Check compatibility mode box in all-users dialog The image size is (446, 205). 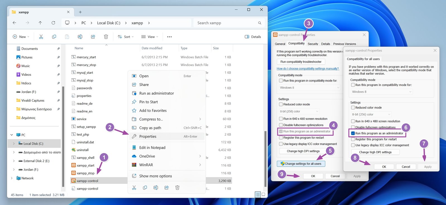pyautogui.click(x=353, y=85)
